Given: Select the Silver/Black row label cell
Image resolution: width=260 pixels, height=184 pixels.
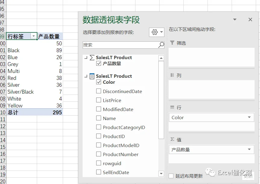Looking at the screenshot, I should click(22, 92).
